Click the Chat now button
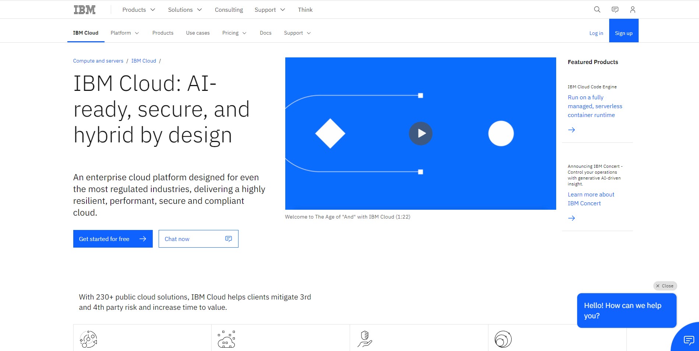The image size is (699, 351). pos(198,239)
